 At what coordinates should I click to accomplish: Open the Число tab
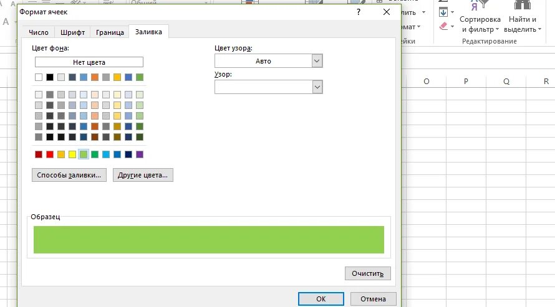pyautogui.click(x=38, y=32)
